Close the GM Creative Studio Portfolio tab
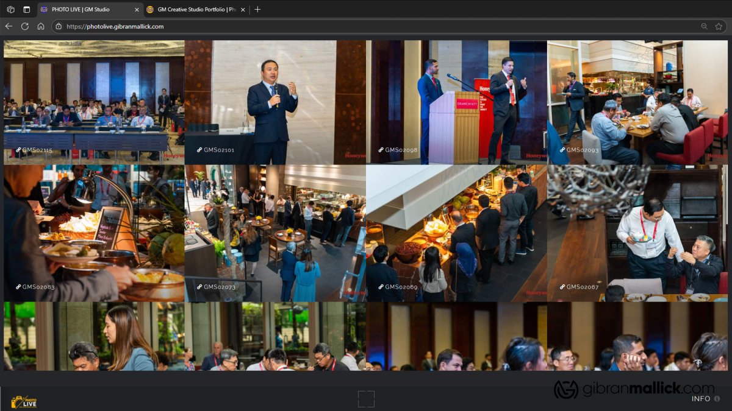Viewport: 732px width, 411px height. (x=243, y=9)
